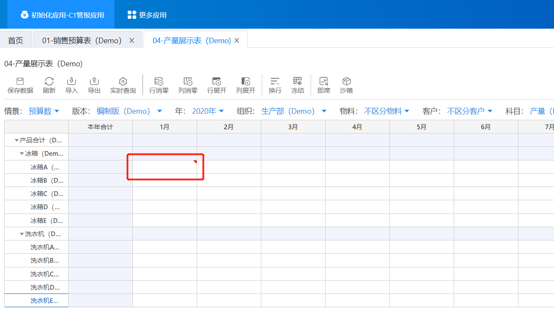Screen dimensions: 554x335
Task: Click the 列展开 column expand icon
Action: point(246,81)
